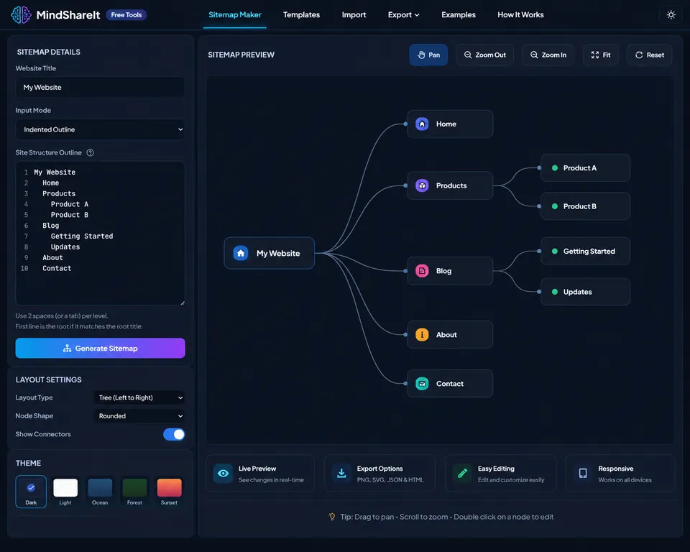Click the green dot on Getting Started node

[555, 252]
